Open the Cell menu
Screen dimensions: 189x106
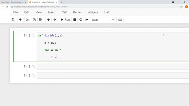pyautogui.click(x=64, y=12)
